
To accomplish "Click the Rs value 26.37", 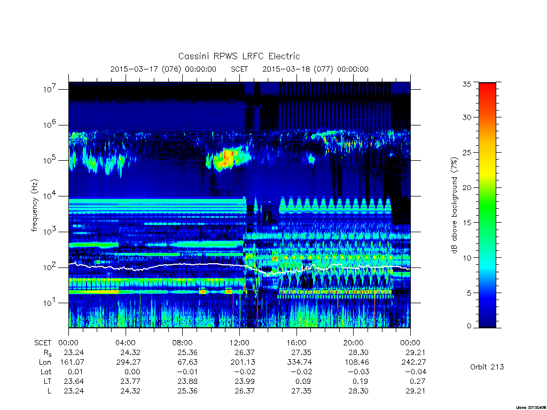I will pos(245,352).
